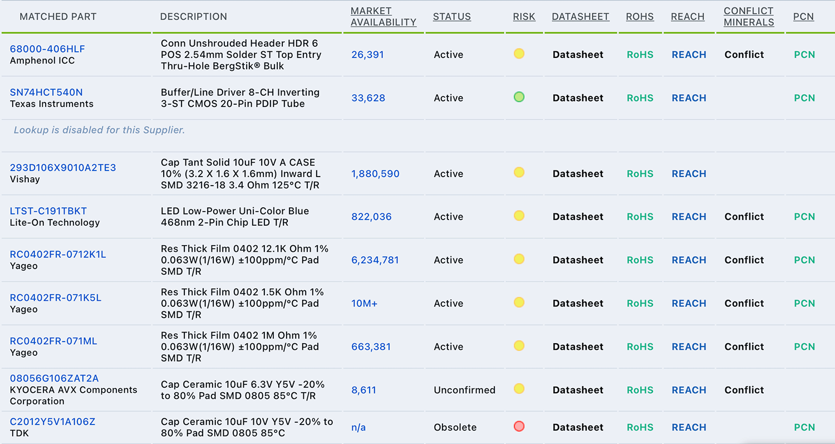The width and height of the screenshot is (835, 444).
Task: Sort by the Risk column header
Action: [x=524, y=17]
